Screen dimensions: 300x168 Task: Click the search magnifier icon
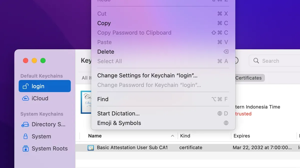click(x=256, y=61)
